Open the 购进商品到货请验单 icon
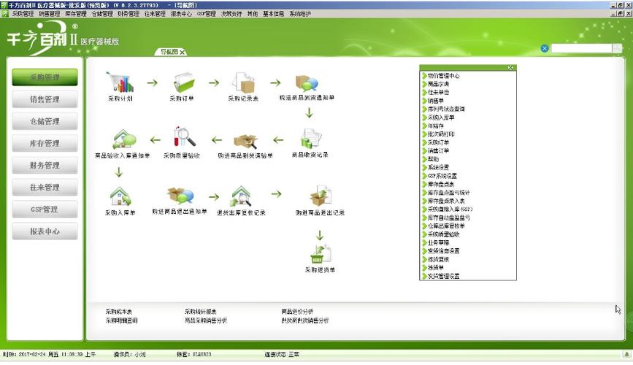Viewport: 633px width, 365px height. (245, 141)
